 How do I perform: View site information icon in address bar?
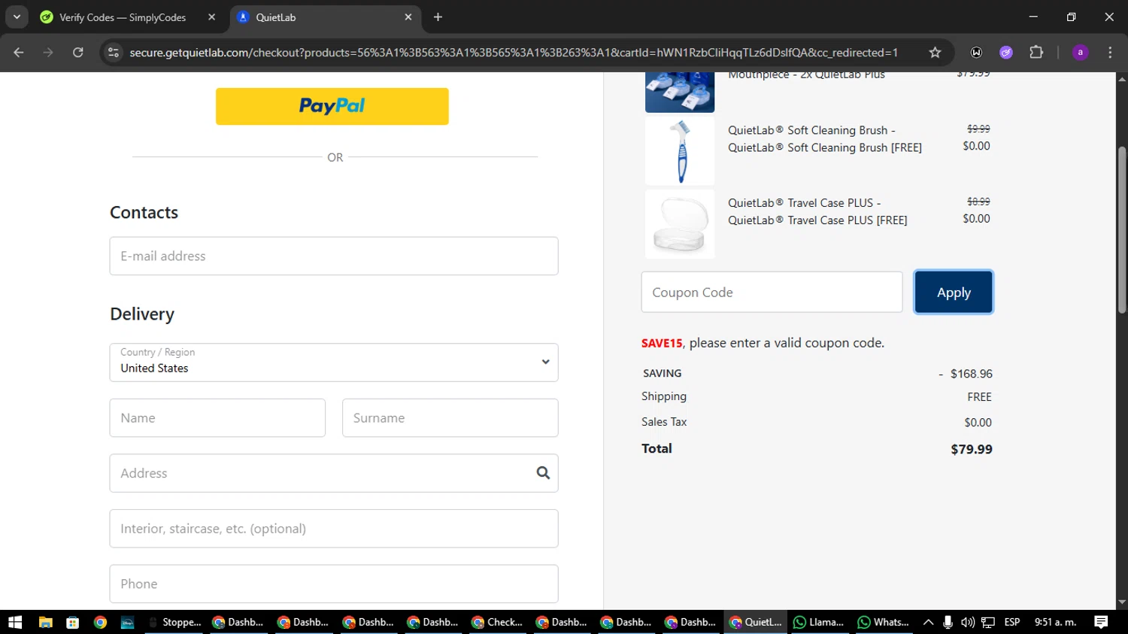(x=114, y=53)
